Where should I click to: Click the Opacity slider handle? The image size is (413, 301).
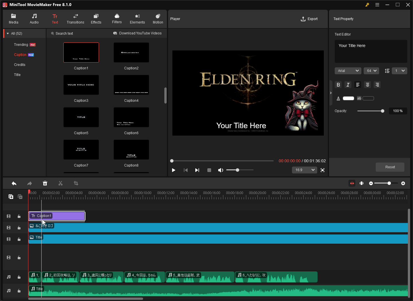point(382,111)
